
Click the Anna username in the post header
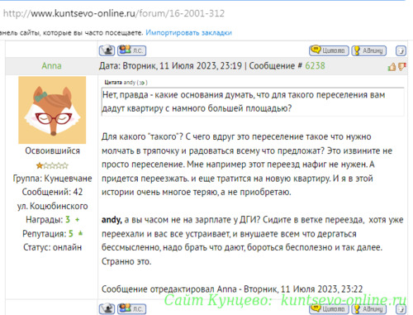[x=51, y=66]
